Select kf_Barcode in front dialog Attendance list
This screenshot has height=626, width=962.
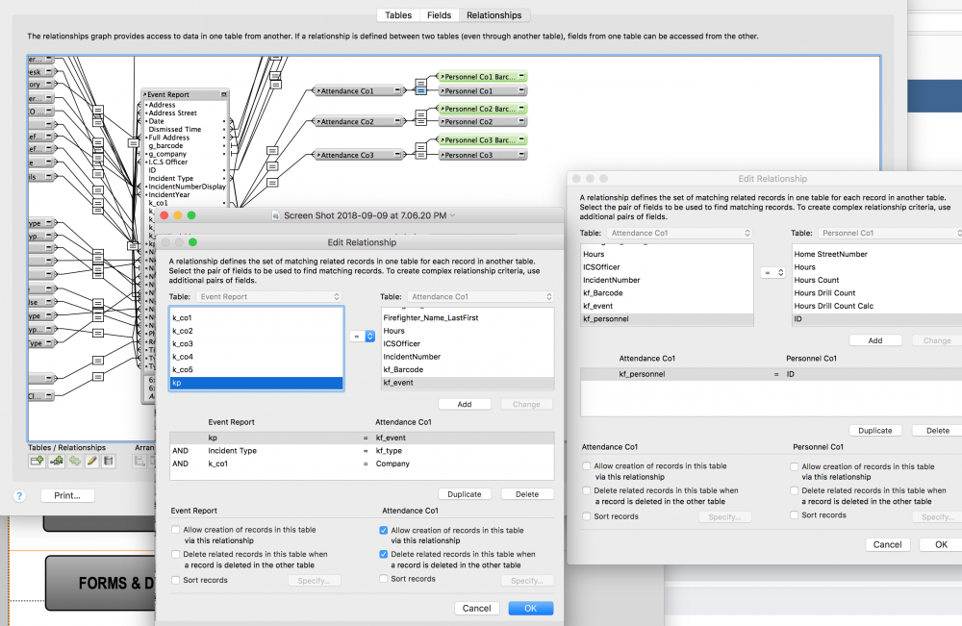468,369
